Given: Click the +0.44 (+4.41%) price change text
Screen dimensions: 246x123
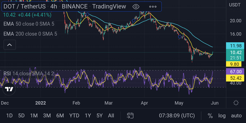Looking at the screenshot, I should 35,15.
